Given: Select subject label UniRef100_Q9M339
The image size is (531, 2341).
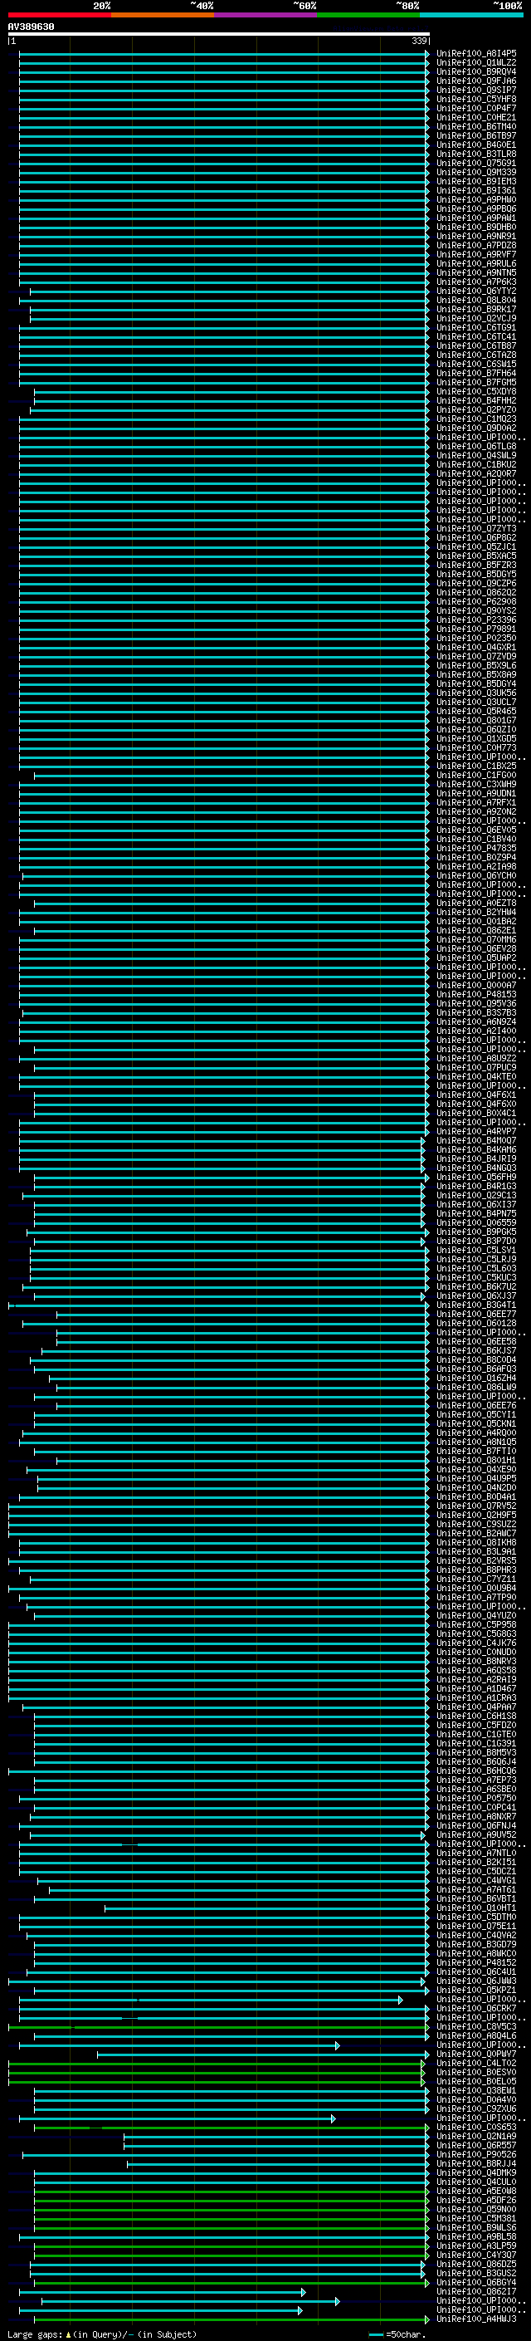Looking at the screenshot, I should (x=476, y=172).
